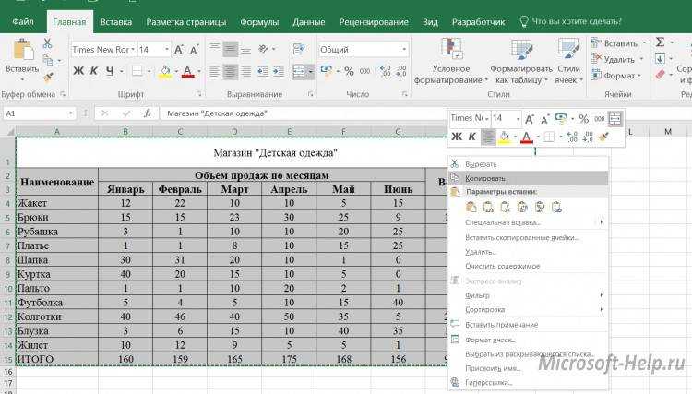This screenshot has height=394, width=692.
Task: Switch to the Формулы ribbon tab
Action: coord(259,21)
